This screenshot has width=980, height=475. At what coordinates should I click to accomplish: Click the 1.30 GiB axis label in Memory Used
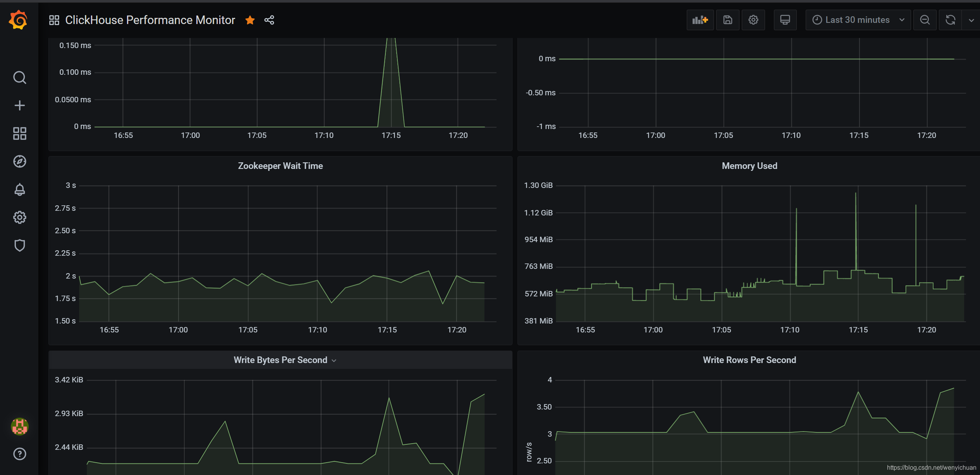[x=538, y=185]
